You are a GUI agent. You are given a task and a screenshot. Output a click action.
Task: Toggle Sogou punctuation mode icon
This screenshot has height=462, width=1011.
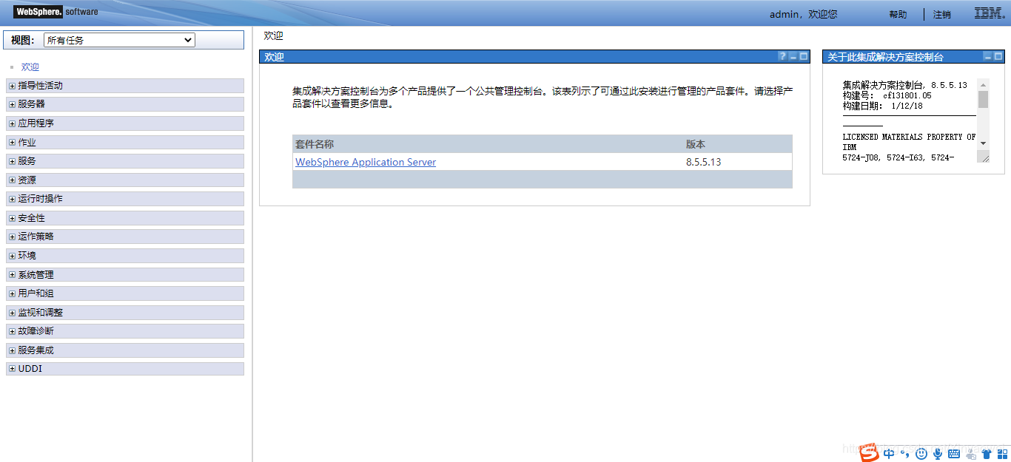click(x=904, y=454)
